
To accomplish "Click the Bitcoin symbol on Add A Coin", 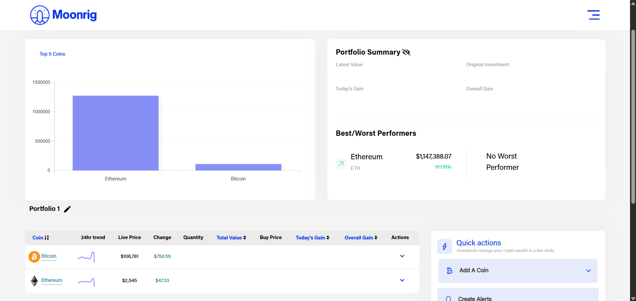I will tap(449, 271).
